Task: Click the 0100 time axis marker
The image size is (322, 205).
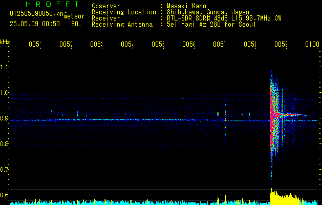Action: tap(312, 44)
